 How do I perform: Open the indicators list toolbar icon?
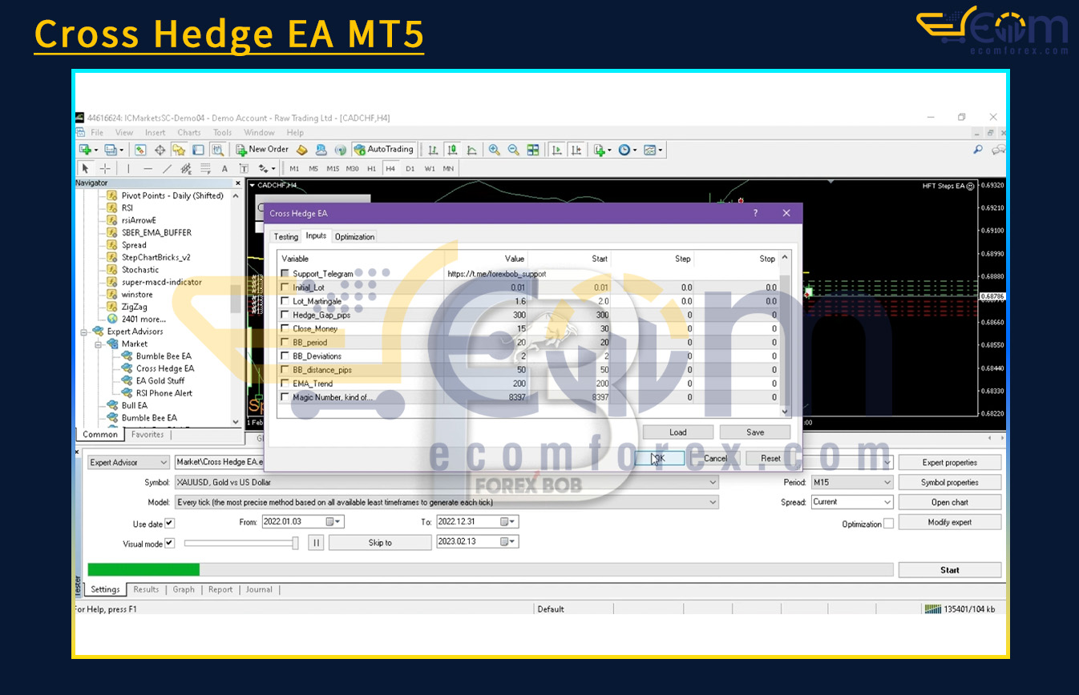600,150
